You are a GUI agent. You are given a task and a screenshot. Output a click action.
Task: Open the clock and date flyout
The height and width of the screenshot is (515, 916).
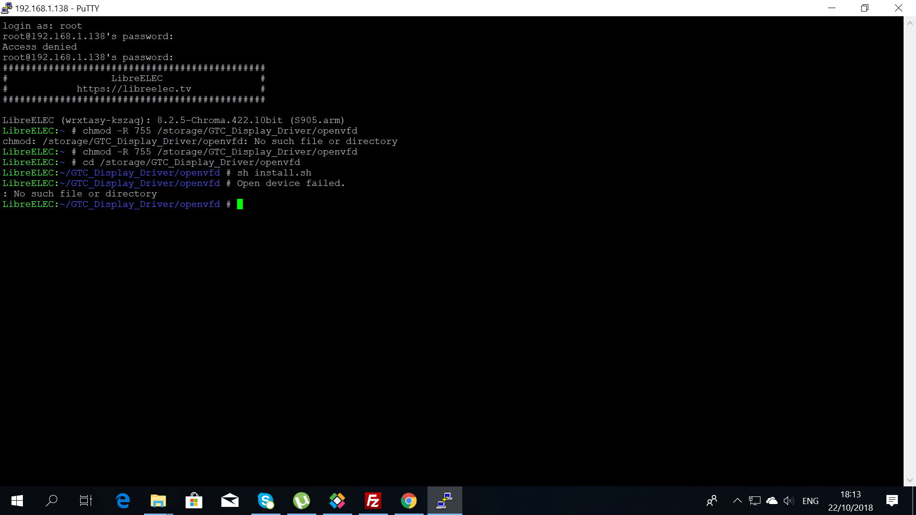850,501
